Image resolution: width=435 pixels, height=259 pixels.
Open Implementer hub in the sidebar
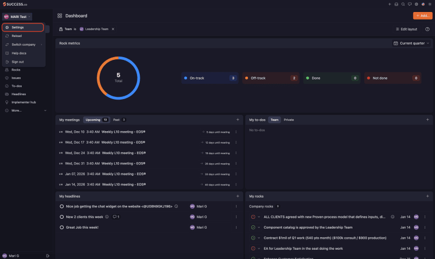23,102
